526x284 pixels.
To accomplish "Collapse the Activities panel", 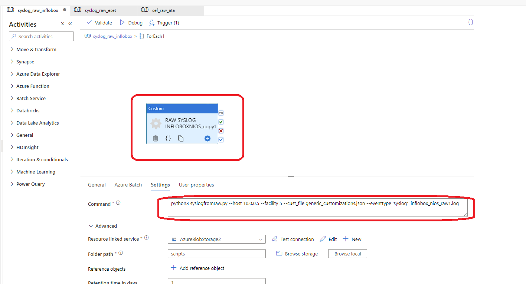I will (70, 24).
